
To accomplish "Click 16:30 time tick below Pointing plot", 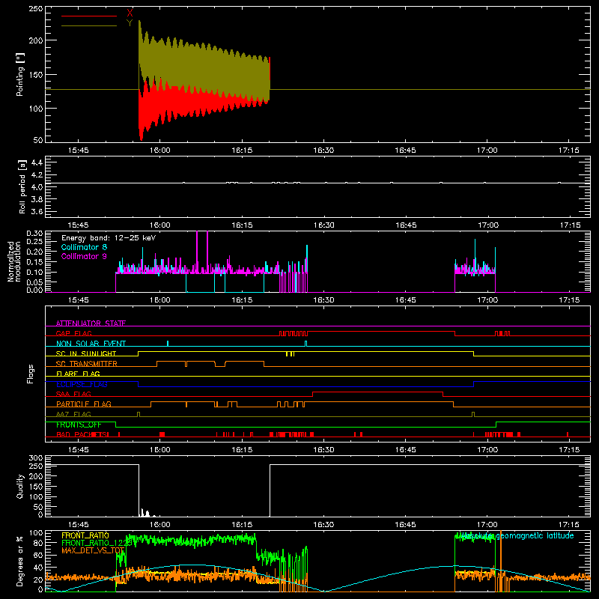I will pos(323,150).
